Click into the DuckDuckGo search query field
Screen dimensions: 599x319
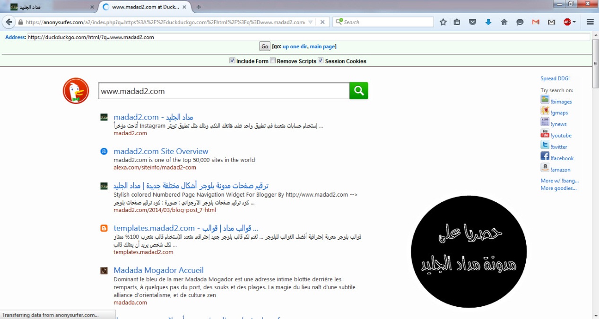pos(224,91)
